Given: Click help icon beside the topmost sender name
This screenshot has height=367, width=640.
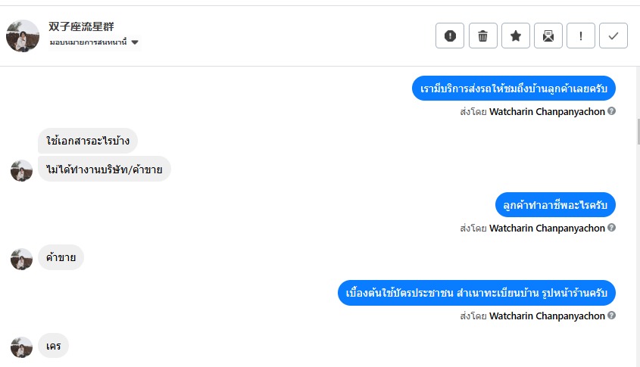Looking at the screenshot, I should click(x=612, y=111).
